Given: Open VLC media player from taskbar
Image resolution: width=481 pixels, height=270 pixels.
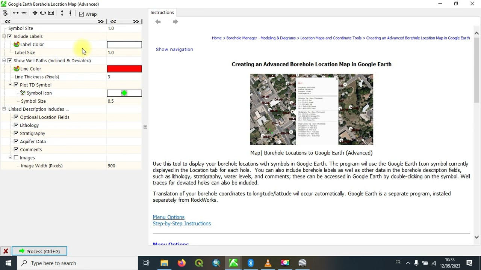Looking at the screenshot, I should 268,263.
